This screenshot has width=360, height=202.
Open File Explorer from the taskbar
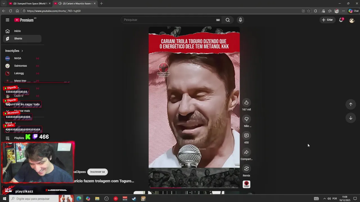click(97, 199)
